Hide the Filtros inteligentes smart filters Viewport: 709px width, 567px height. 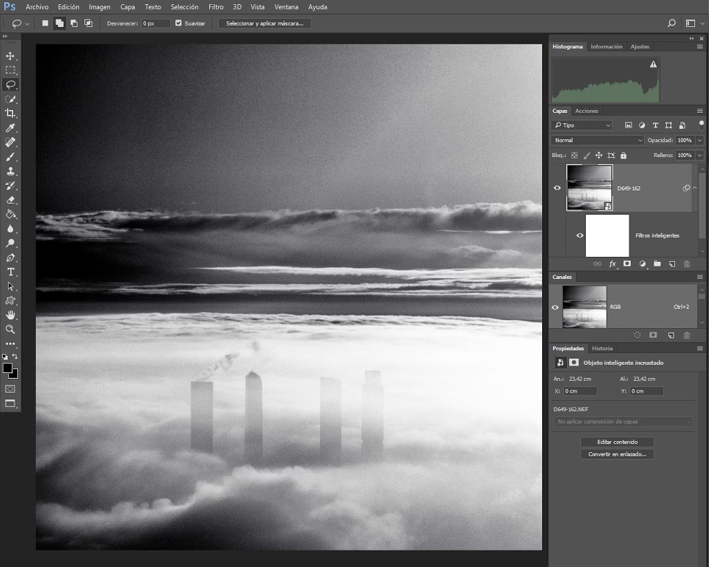click(x=580, y=235)
